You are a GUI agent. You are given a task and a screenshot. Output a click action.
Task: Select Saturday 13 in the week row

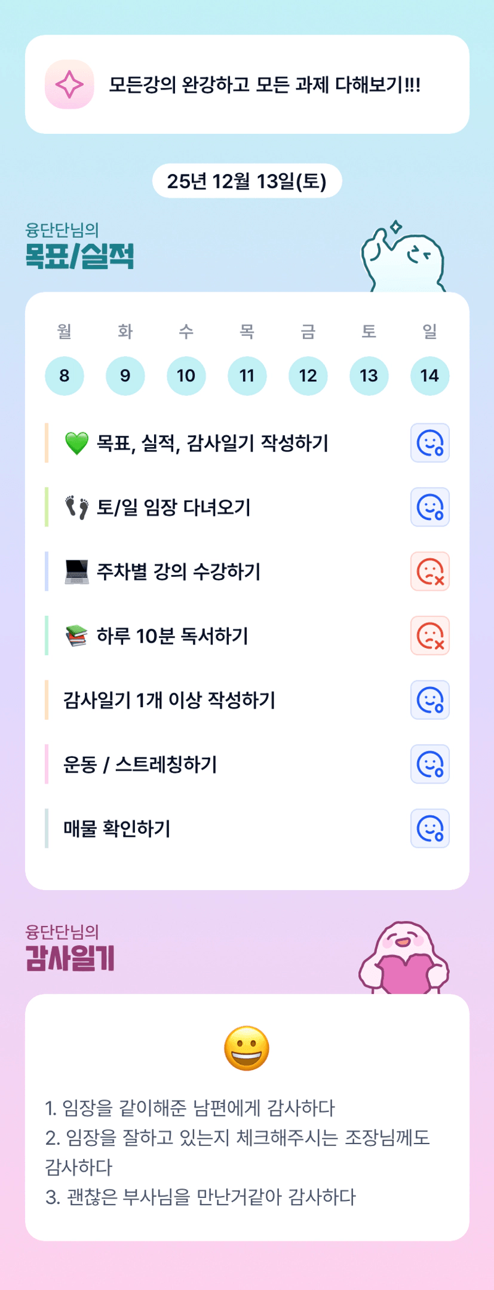(x=369, y=375)
